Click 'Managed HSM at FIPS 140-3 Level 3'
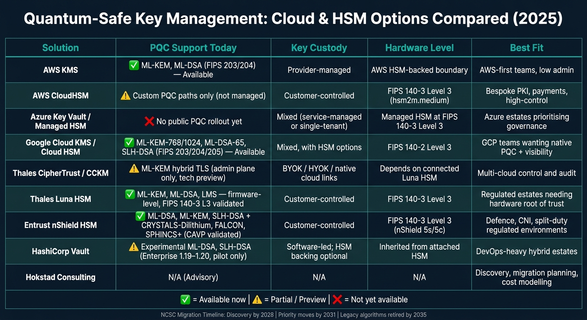The height and width of the screenshot is (320, 587). point(419,121)
